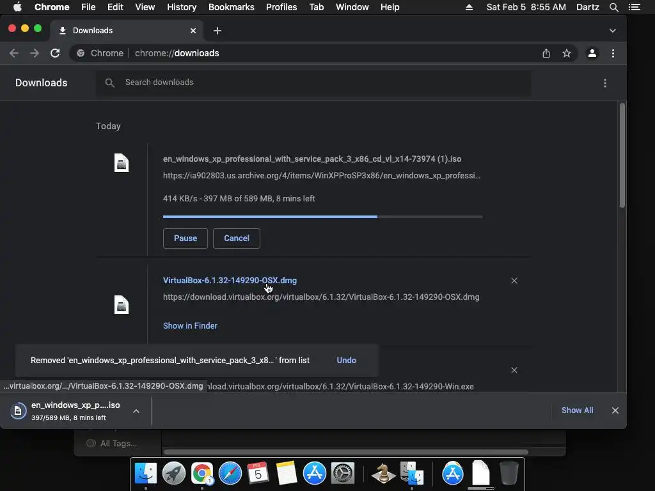This screenshot has height=491, width=655.
Task: Open the Apple menu
Action: (x=17, y=7)
